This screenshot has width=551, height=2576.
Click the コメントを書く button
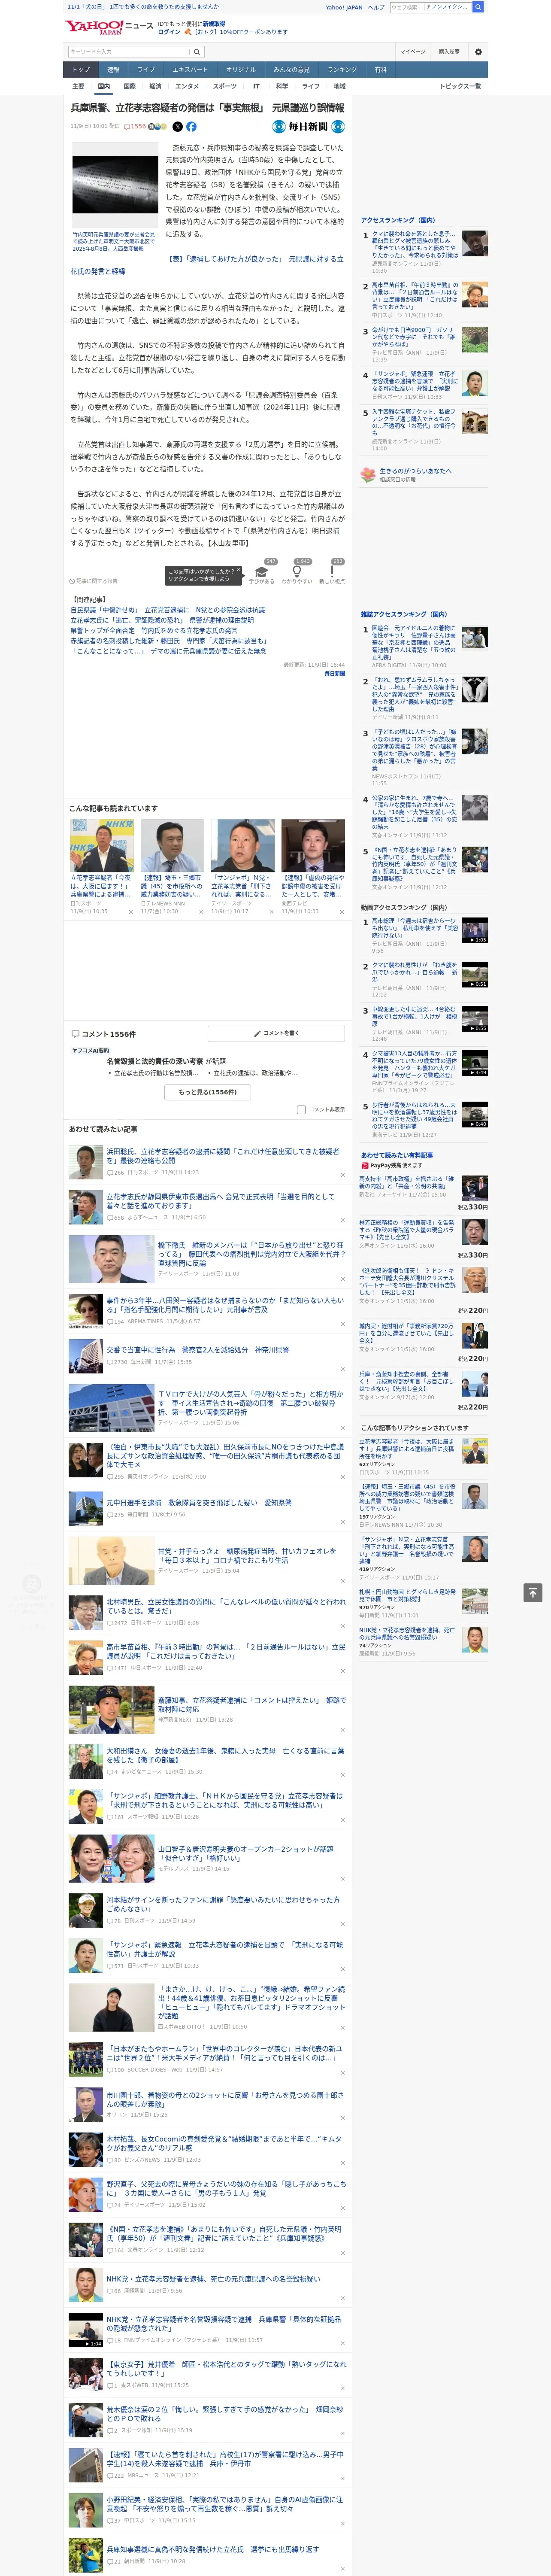point(276,1033)
